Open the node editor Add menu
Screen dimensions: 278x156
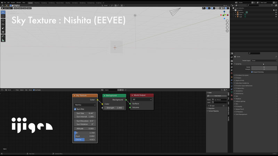point(26,90)
